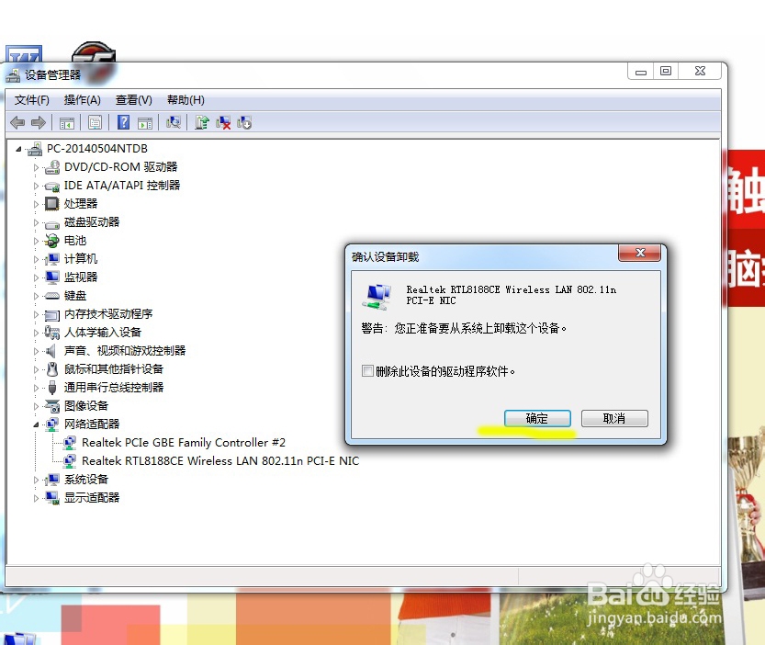Select the 通用串行总线控制器 USB icon

(52, 388)
